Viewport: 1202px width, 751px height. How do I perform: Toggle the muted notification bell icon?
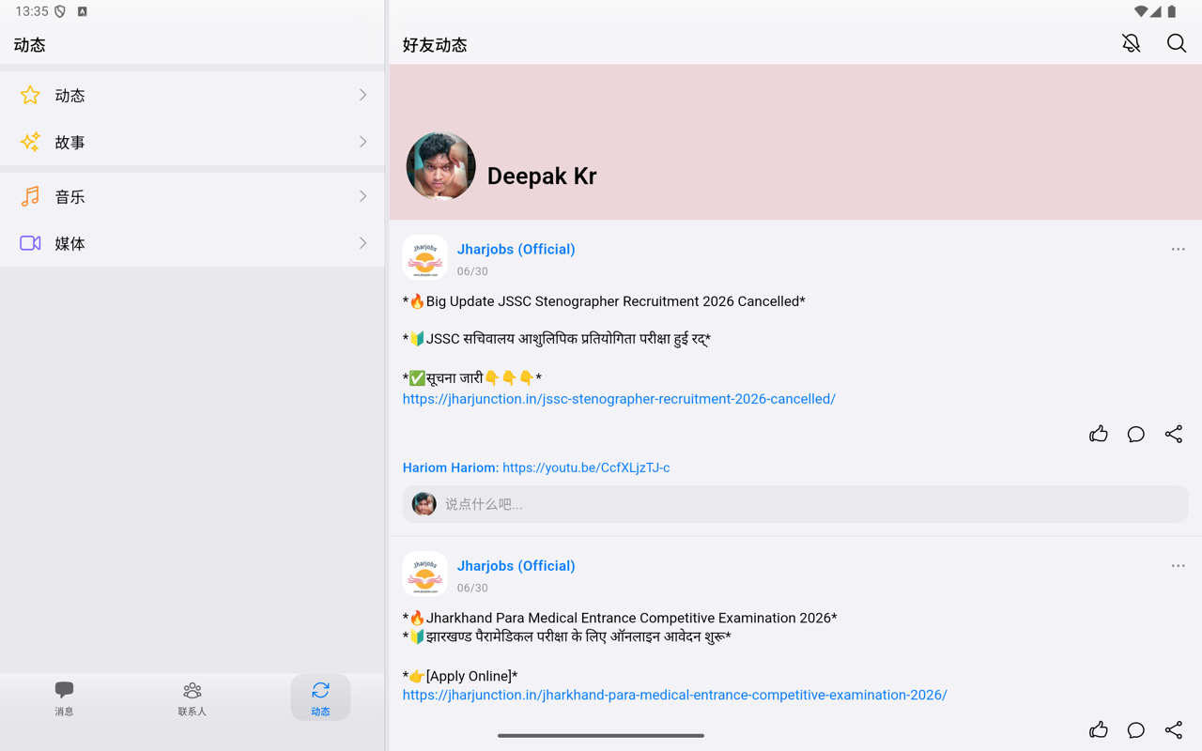1131,43
